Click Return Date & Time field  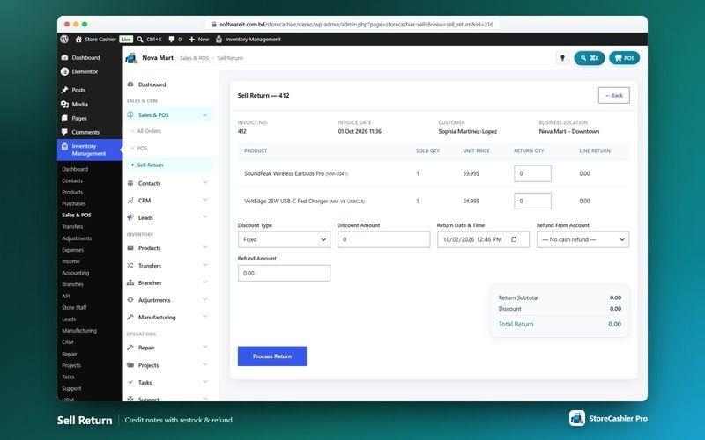click(483, 239)
